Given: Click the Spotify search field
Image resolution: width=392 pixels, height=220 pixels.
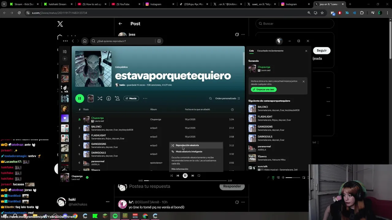Looking at the screenshot, I should point(126,41).
